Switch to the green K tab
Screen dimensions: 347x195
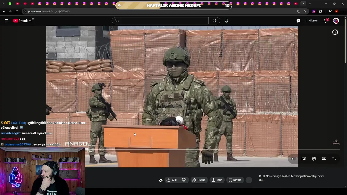(10, 4)
